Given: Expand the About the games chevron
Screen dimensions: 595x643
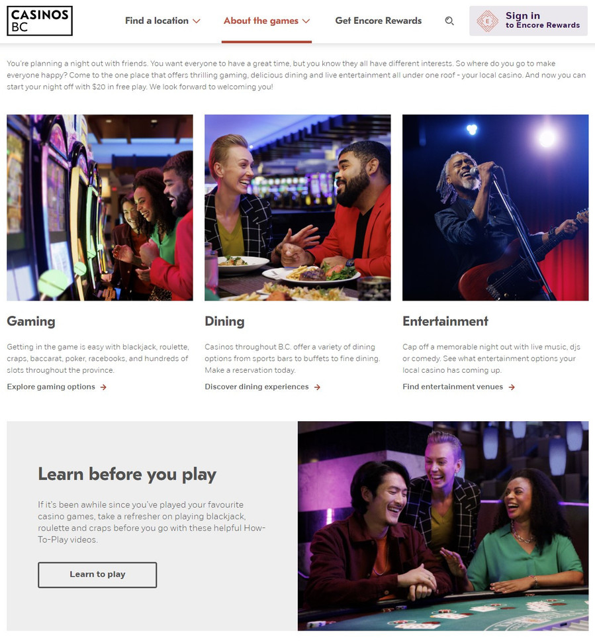Looking at the screenshot, I should pyautogui.click(x=306, y=21).
